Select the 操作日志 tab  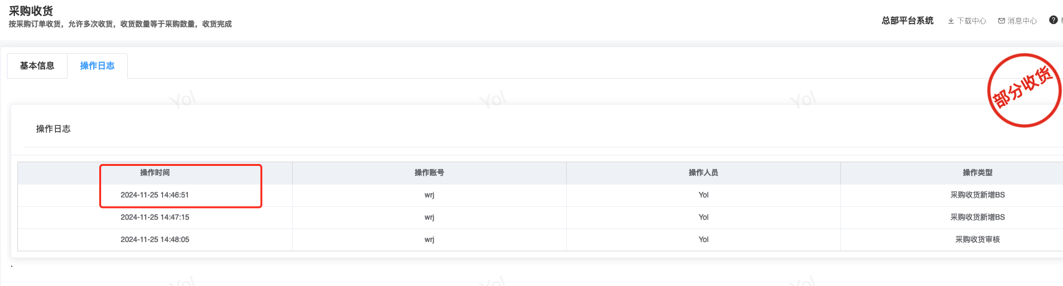click(97, 66)
